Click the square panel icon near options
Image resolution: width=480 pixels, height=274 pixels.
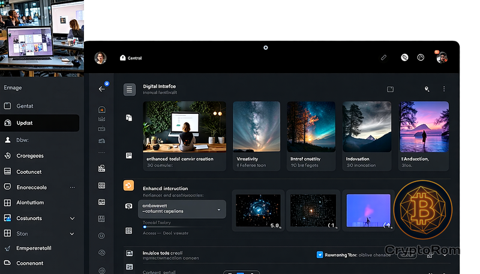click(390, 89)
